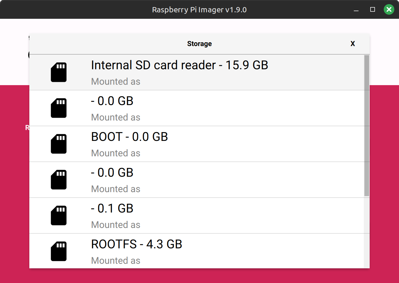
Task: Pick the unnamed 0.1 GB storage entry
Action: (x=197, y=215)
